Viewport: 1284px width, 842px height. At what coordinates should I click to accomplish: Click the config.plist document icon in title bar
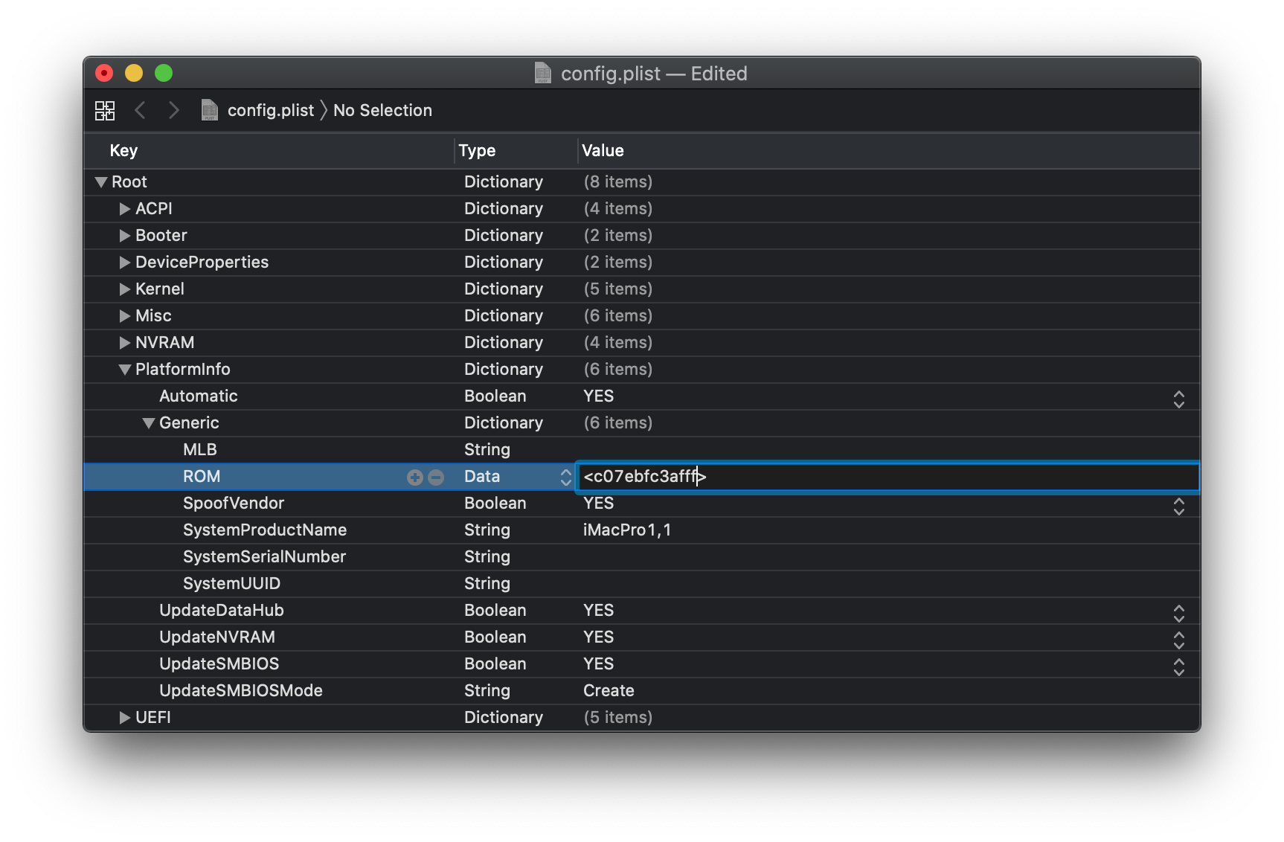543,73
